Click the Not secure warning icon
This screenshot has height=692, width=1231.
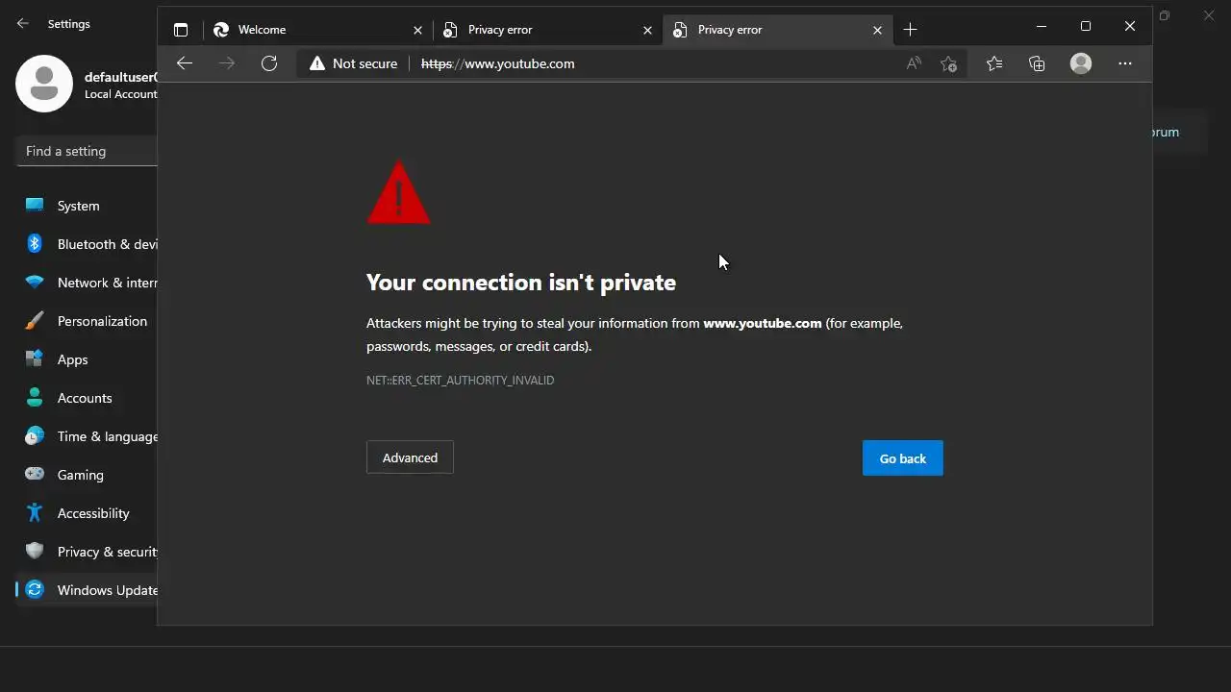tap(317, 63)
